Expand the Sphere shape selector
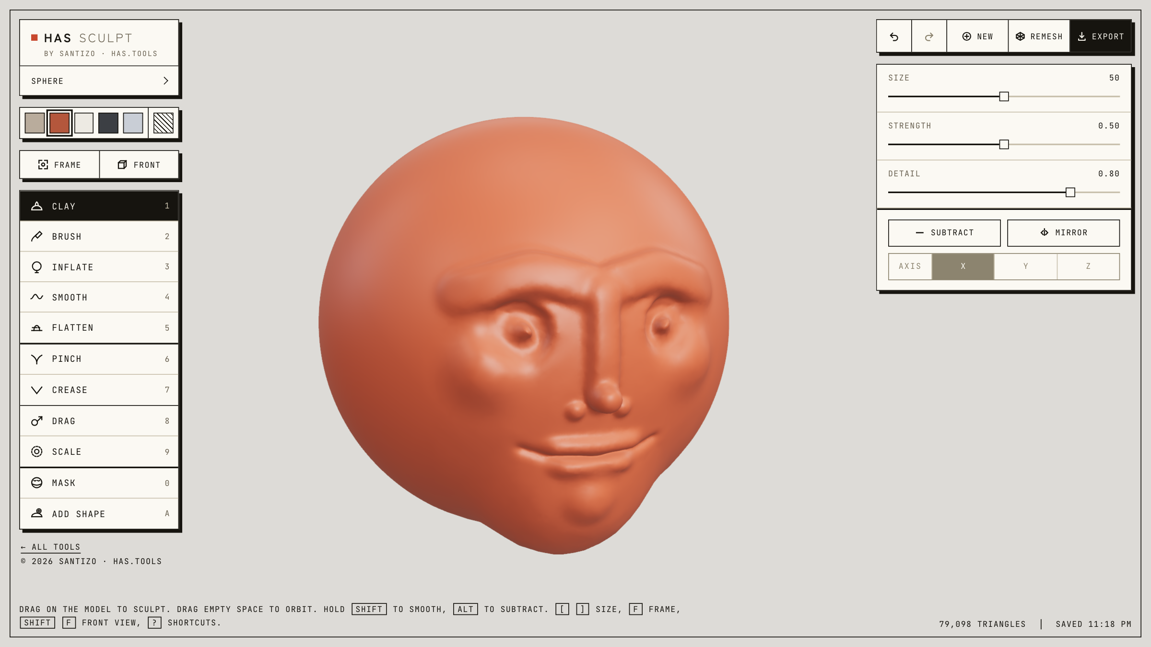1151x647 pixels. click(99, 81)
